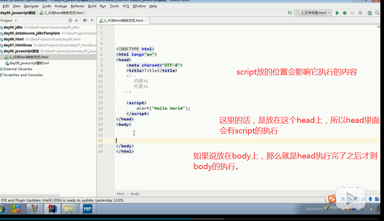Open the file explorer folder in taskbar

click(69, 209)
